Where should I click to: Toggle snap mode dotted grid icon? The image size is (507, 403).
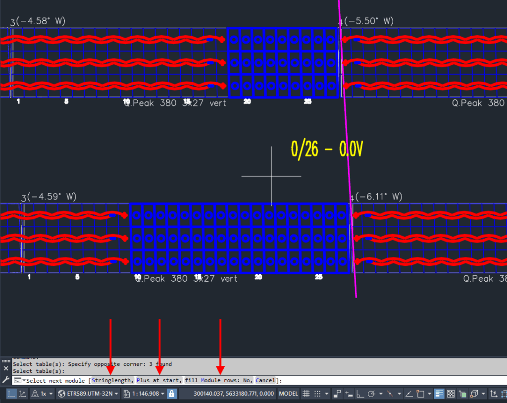tap(317, 394)
